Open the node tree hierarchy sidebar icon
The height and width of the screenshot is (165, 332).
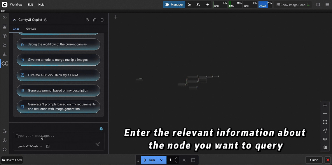tap(4, 54)
